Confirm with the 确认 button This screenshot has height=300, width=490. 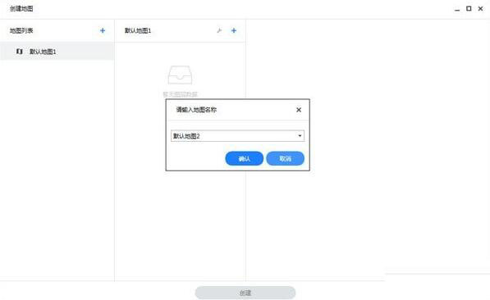coord(245,158)
